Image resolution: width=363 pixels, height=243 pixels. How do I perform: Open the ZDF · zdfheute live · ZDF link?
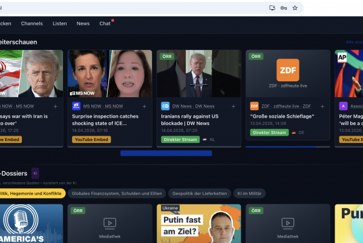(286, 106)
